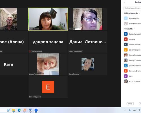141x113 pixels.
Task: Click the photo avatar for Алина Полякова
Action: pyautogui.click(x=126, y=55)
